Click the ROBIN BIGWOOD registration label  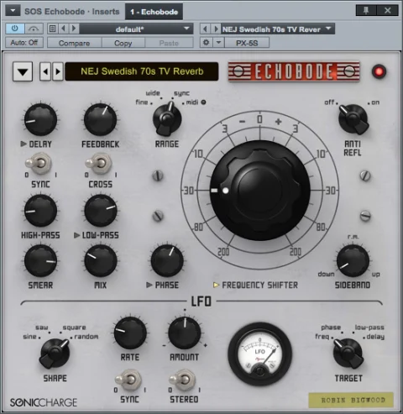point(351,400)
